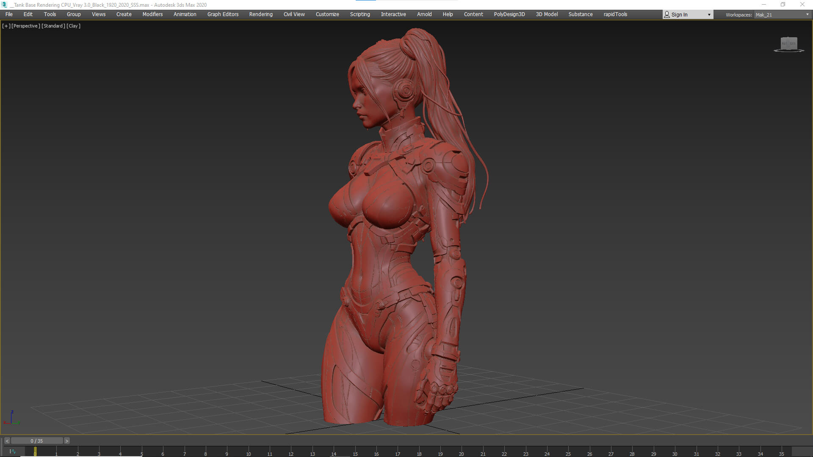This screenshot has width=813, height=457.
Task: Open the Tools menu
Action: click(50, 14)
